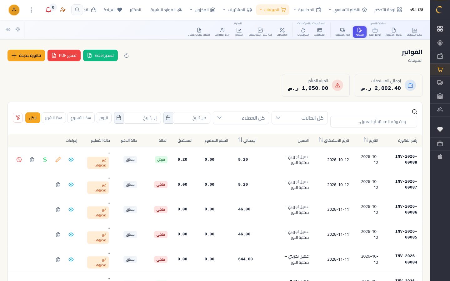Open لوحة التحكم in top navigation
Viewport: 450px width, 281px height.
pos(388,10)
